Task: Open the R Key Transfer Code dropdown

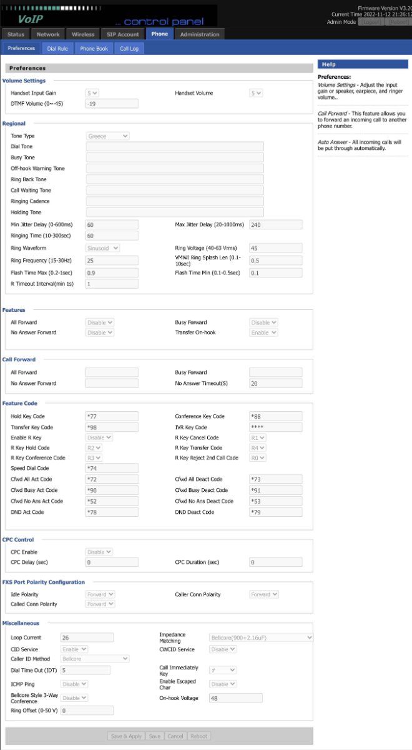Action: 258,447
